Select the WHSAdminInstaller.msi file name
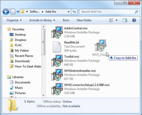Image resolution: width=142 pixels, height=115 pixels. [80, 71]
